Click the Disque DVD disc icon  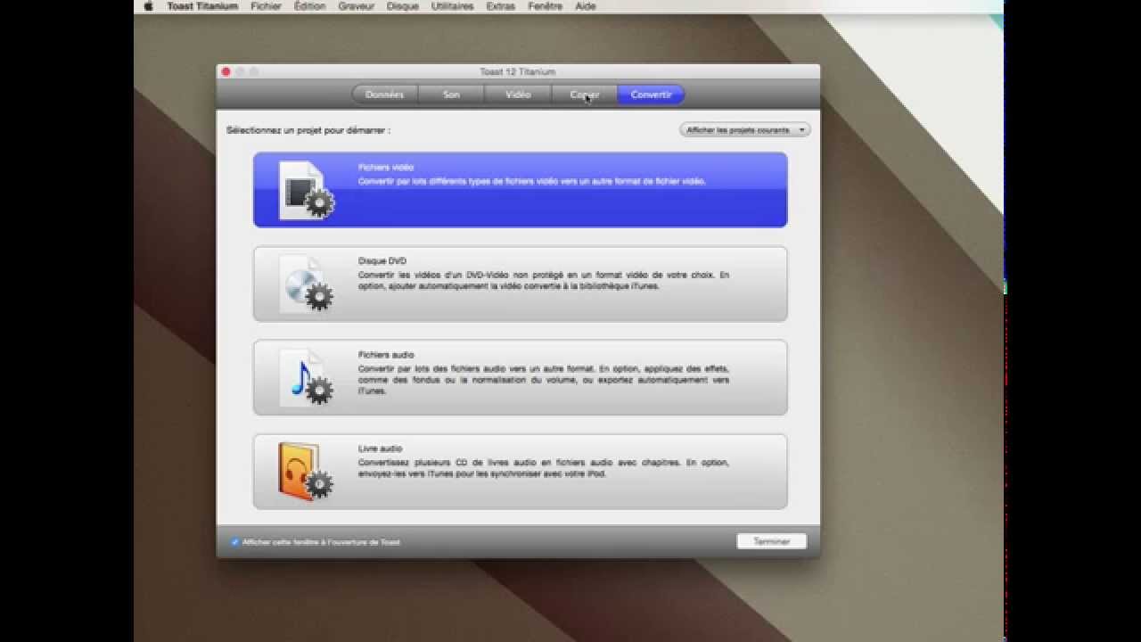[x=306, y=284]
